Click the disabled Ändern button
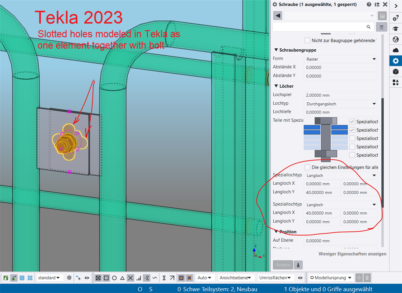This screenshot has width=402, height=293. point(283,265)
